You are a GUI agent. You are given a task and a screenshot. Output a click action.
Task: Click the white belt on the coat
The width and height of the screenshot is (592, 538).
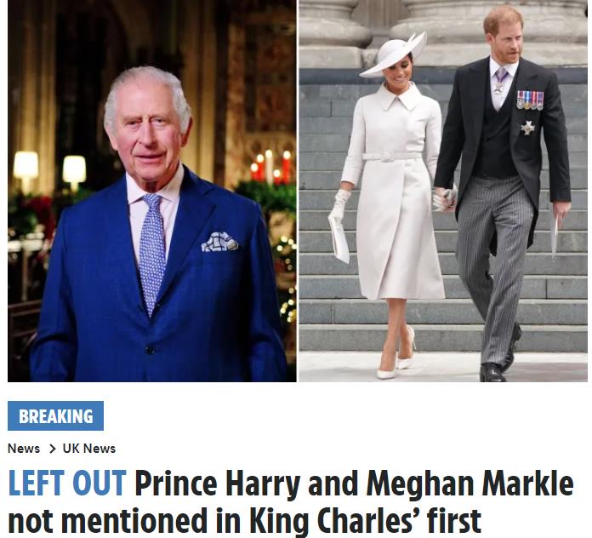coord(390,156)
